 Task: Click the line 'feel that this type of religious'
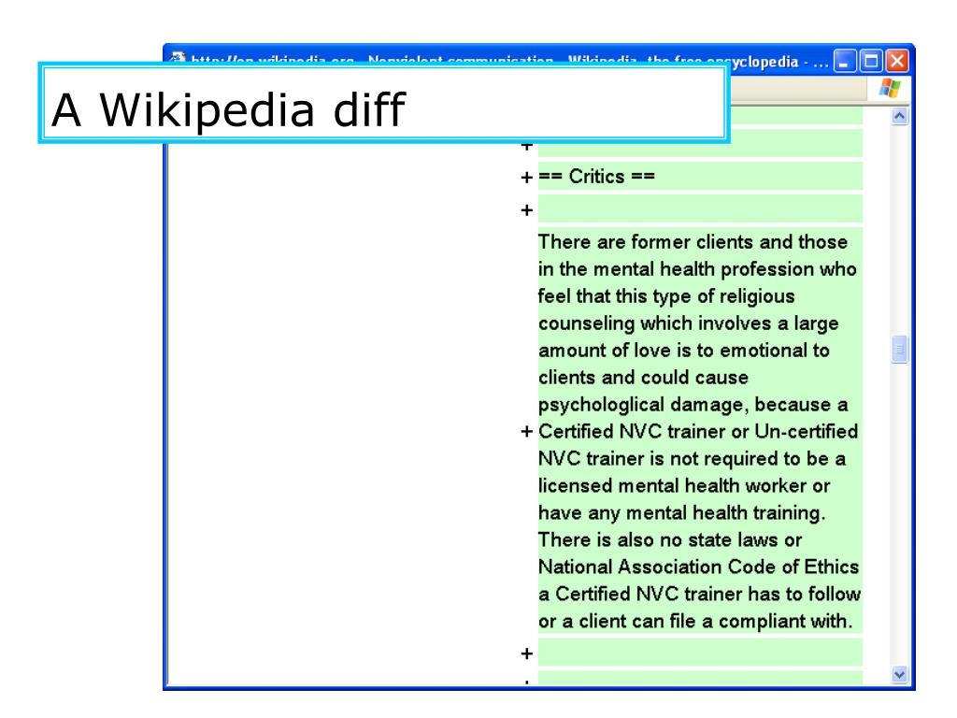pos(666,296)
